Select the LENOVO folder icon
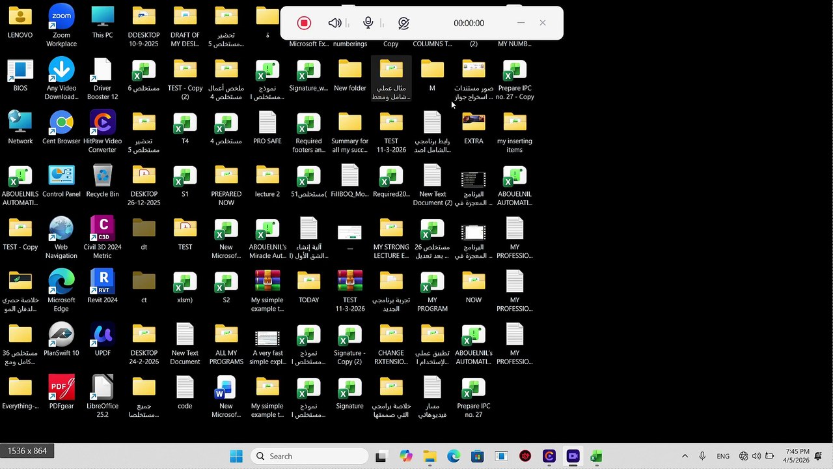The image size is (833, 469). 20,22
